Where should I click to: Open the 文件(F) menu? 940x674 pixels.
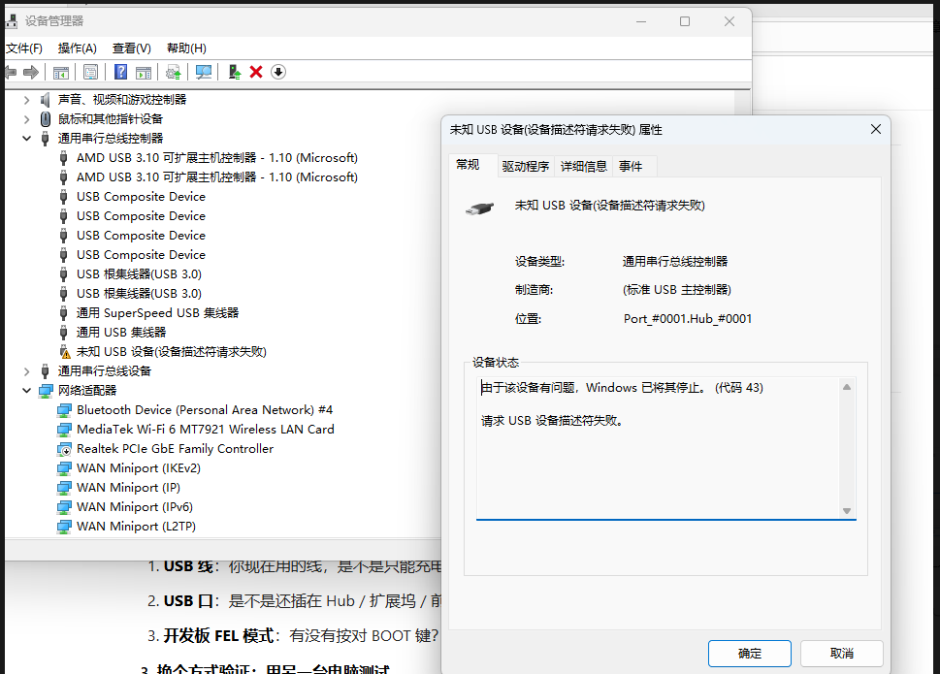(24, 48)
